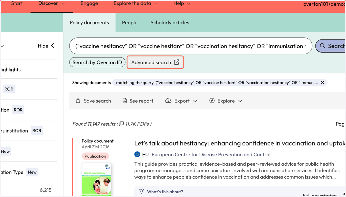Image resolution: width=346 pixels, height=197 pixels.
Task: Click the Publication tag
Action: [x=95, y=156]
